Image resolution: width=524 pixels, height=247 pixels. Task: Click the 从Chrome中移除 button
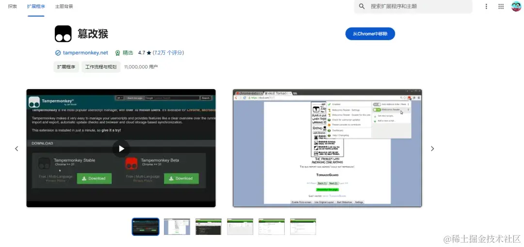[x=370, y=34]
